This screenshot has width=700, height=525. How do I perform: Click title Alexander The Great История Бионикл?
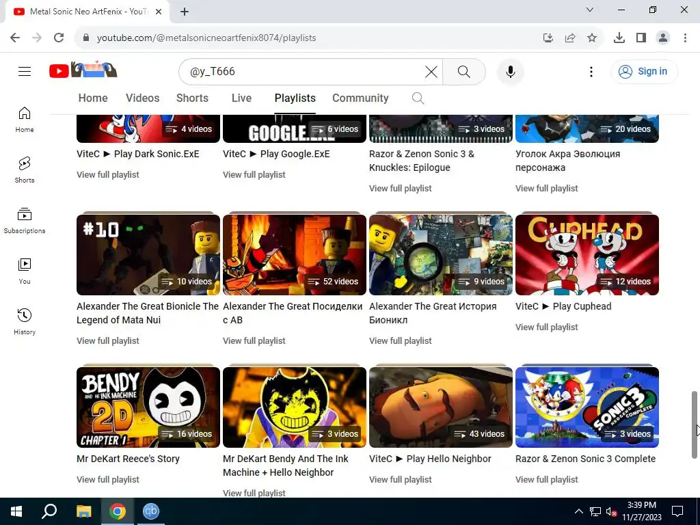(x=433, y=313)
